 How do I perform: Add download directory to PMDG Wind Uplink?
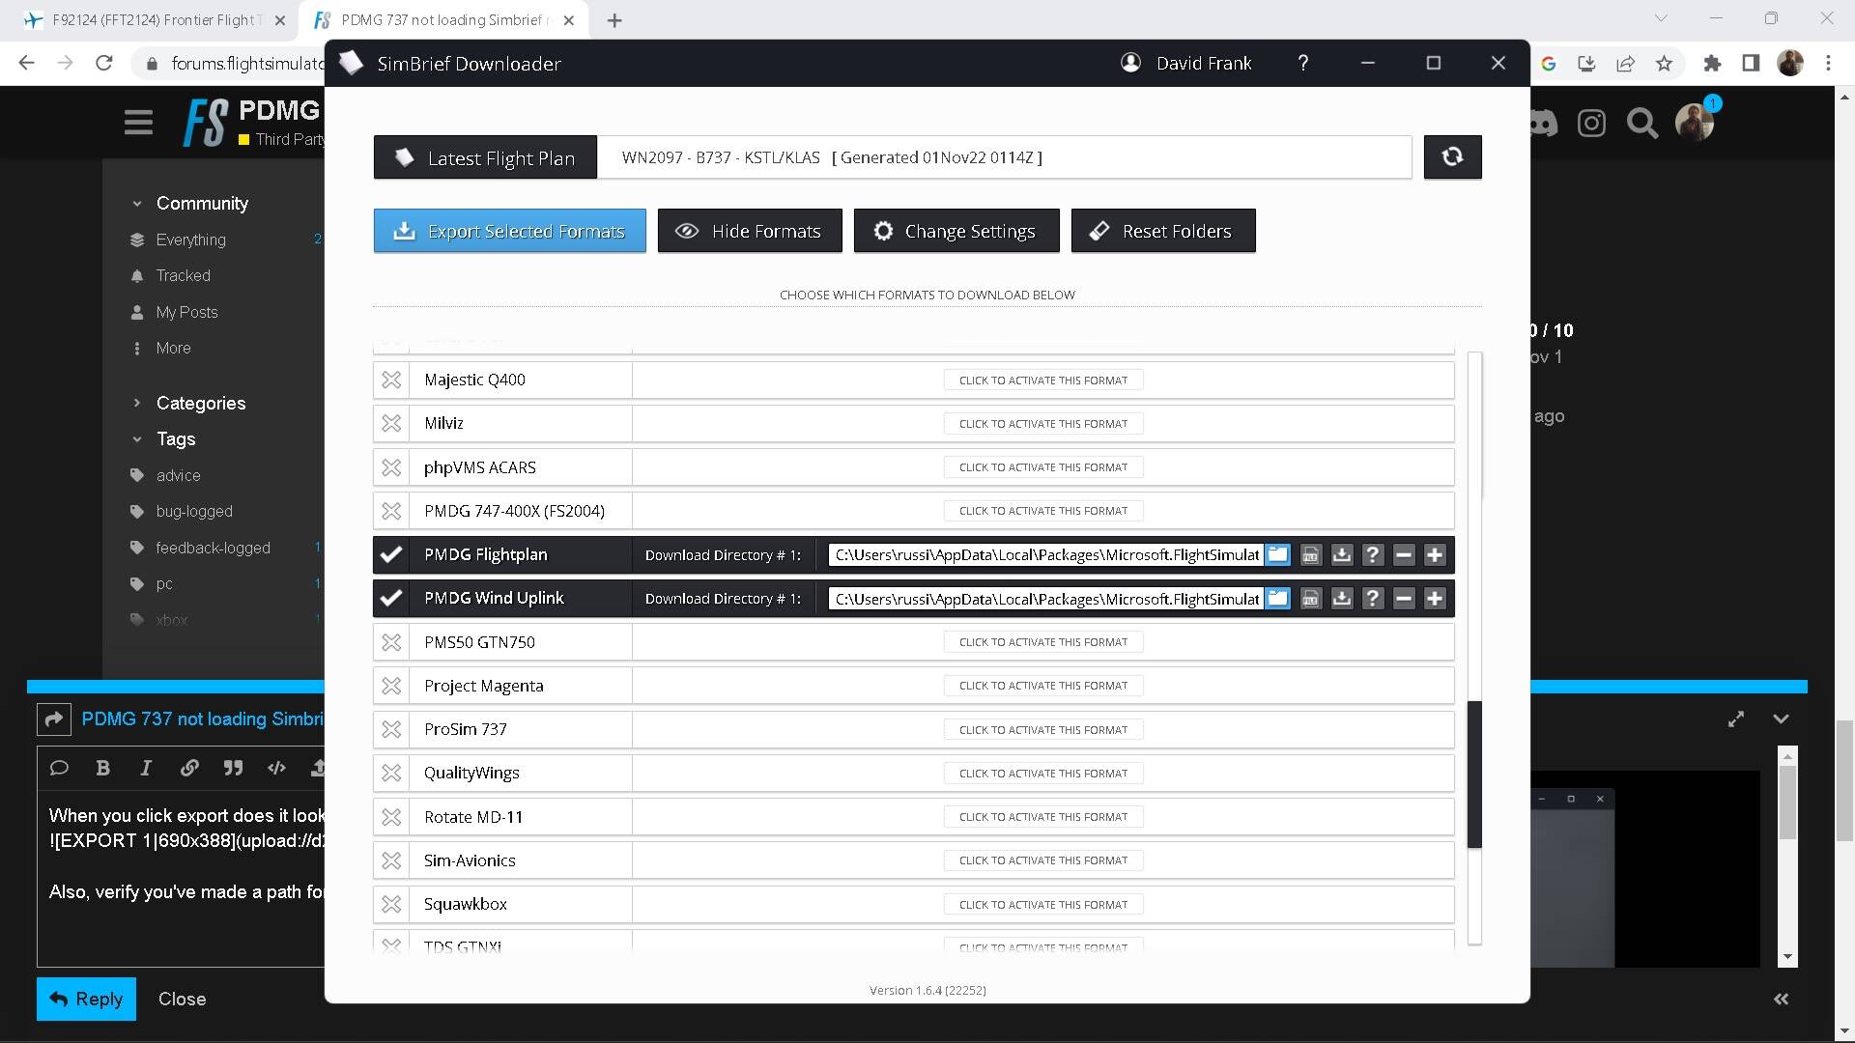tap(1435, 598)
